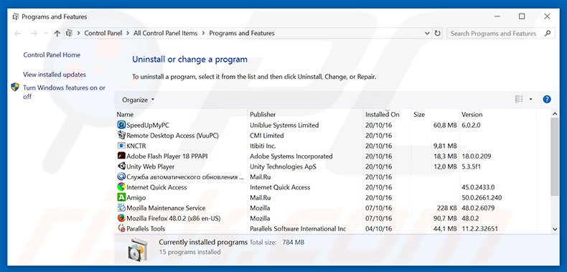The height and width of the screenshot is (272, 567).
Task: Click the vertical scrollbar thumb
Action: (x=555, y=157)
